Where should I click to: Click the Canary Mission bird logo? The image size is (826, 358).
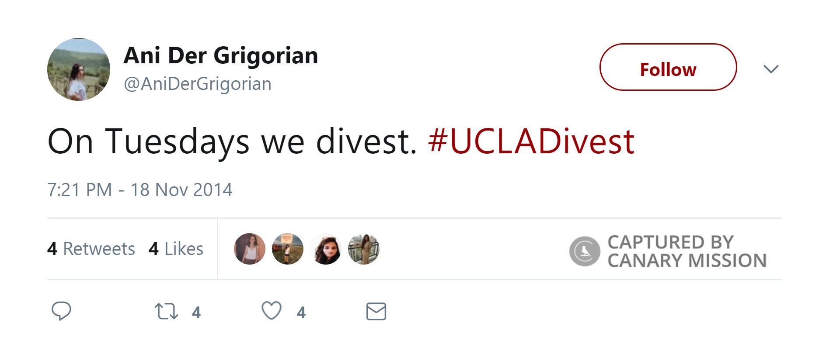(585, 251)
